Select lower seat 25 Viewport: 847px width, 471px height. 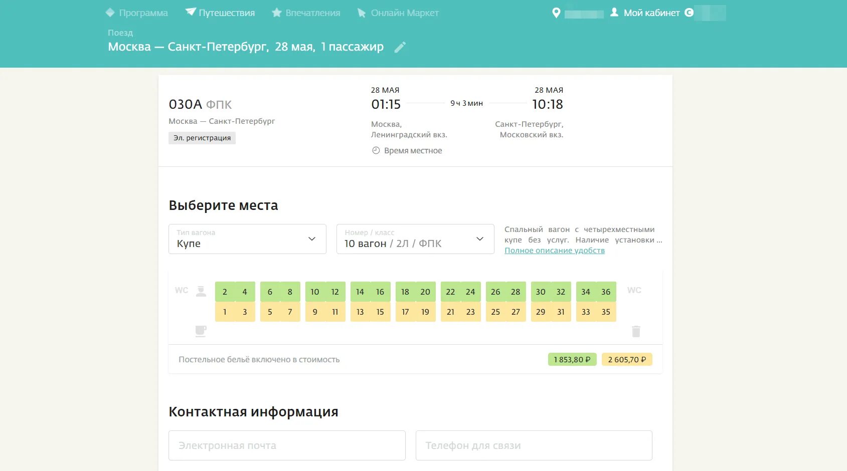pos(495,312)
